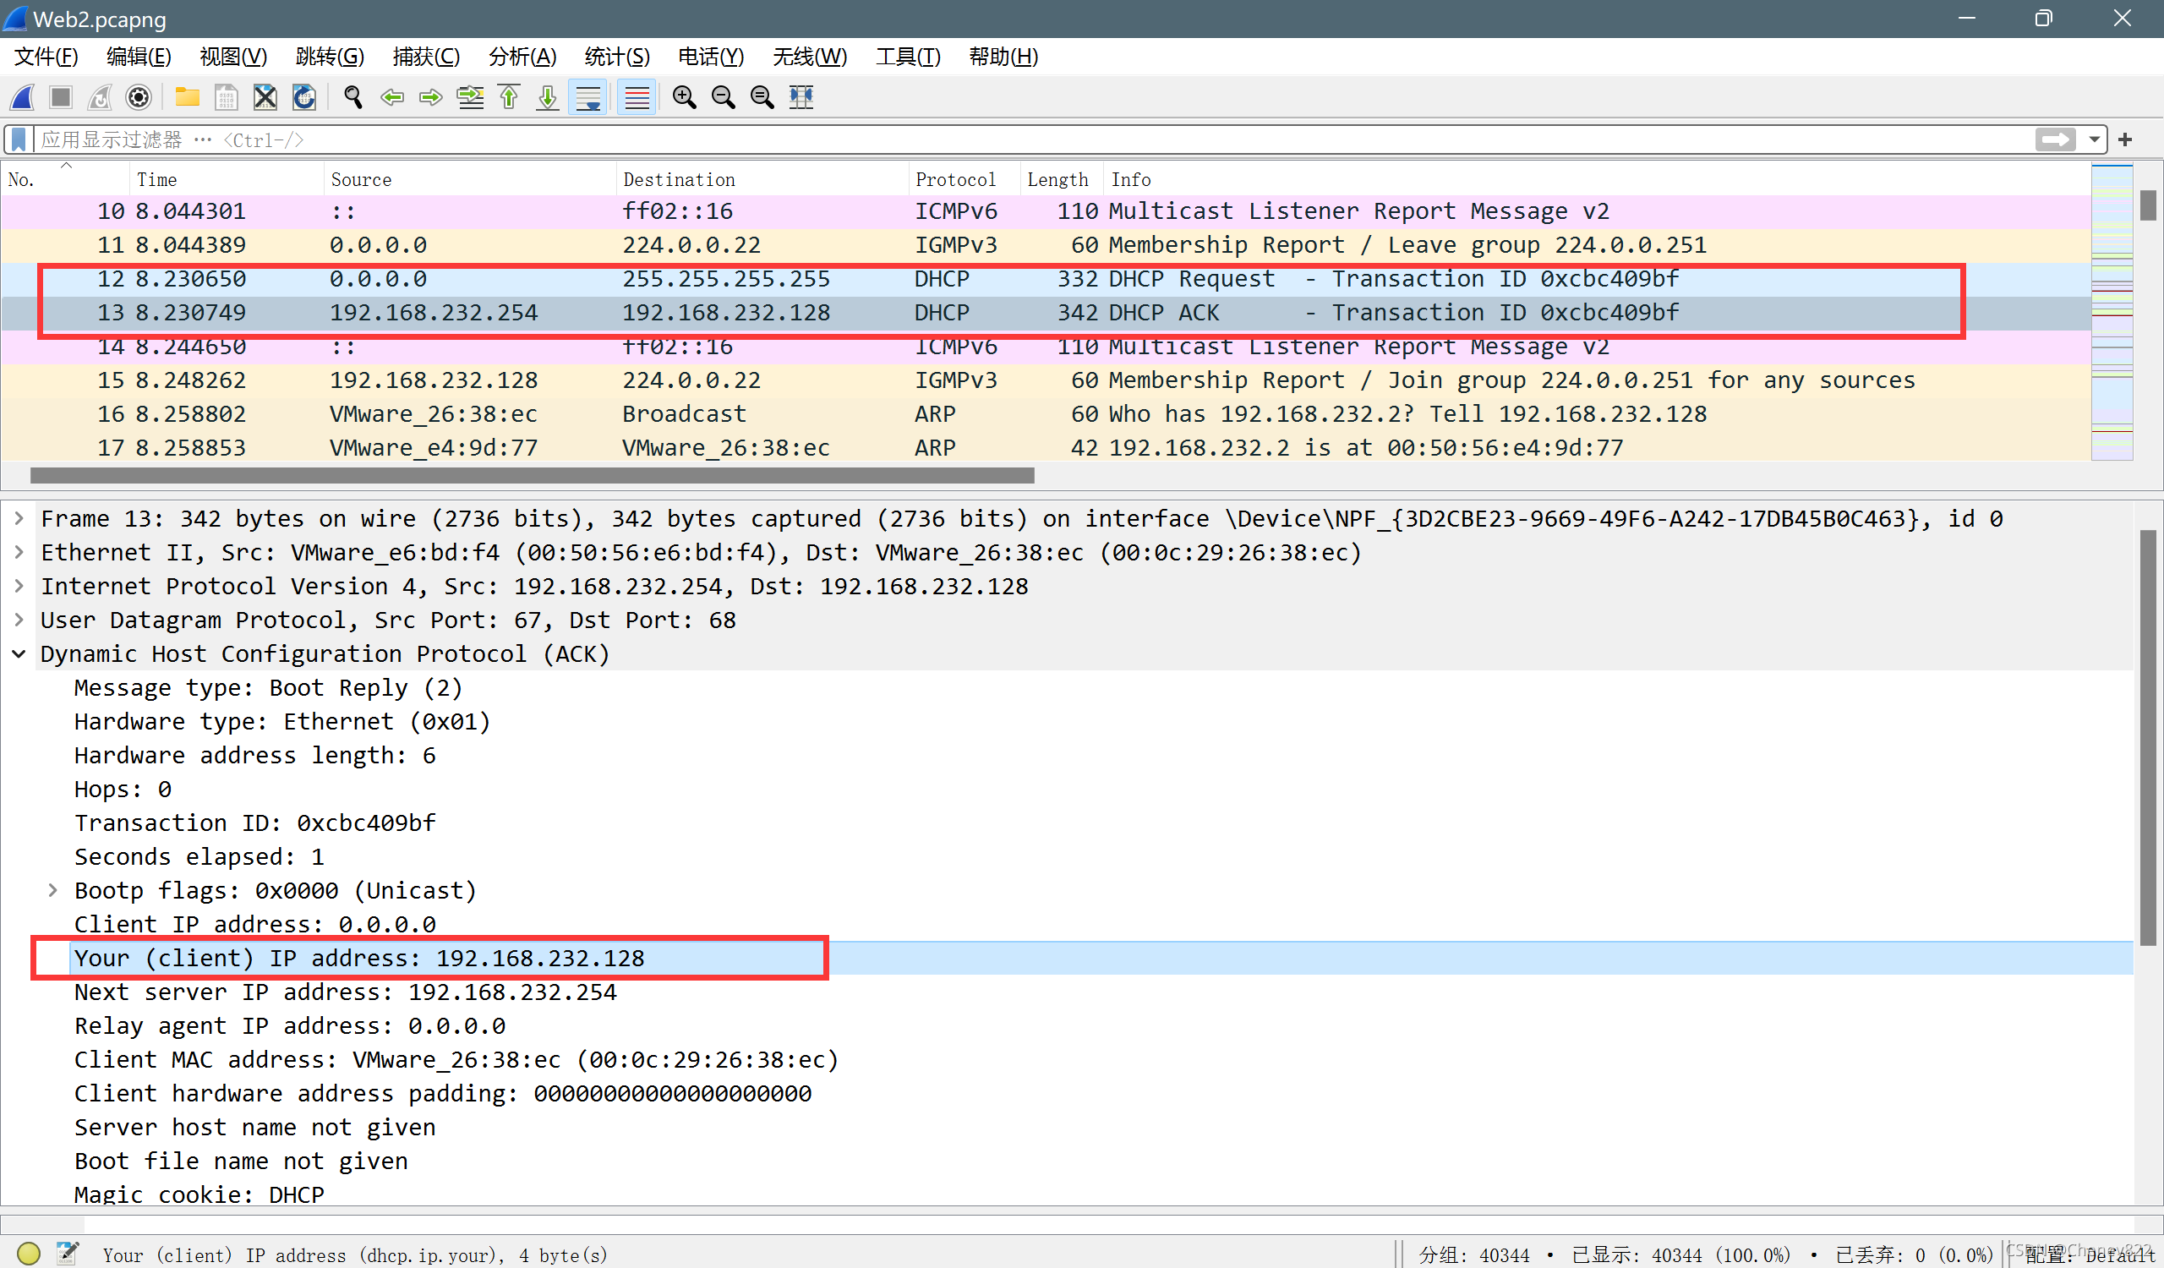This screenshot has width=2164, height=1268.
Task: Toggle auto-scroll during live capture
Action: [588, 97]
